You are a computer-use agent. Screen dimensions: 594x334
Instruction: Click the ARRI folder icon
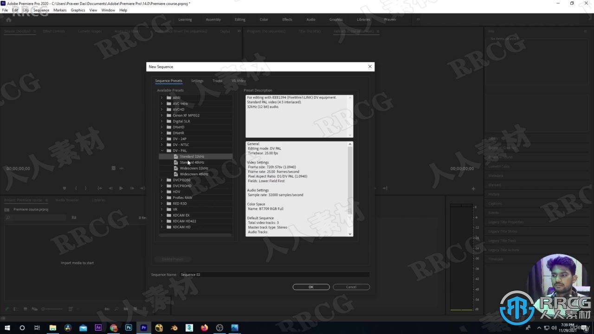pos(169,98)
